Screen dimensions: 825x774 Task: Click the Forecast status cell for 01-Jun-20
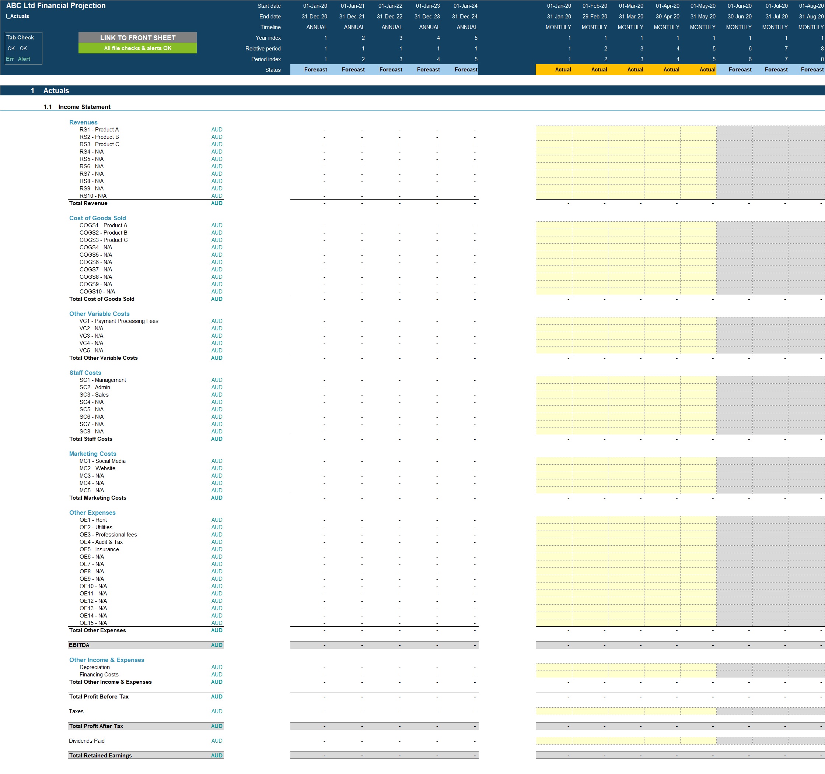click(x=734, y=70)
